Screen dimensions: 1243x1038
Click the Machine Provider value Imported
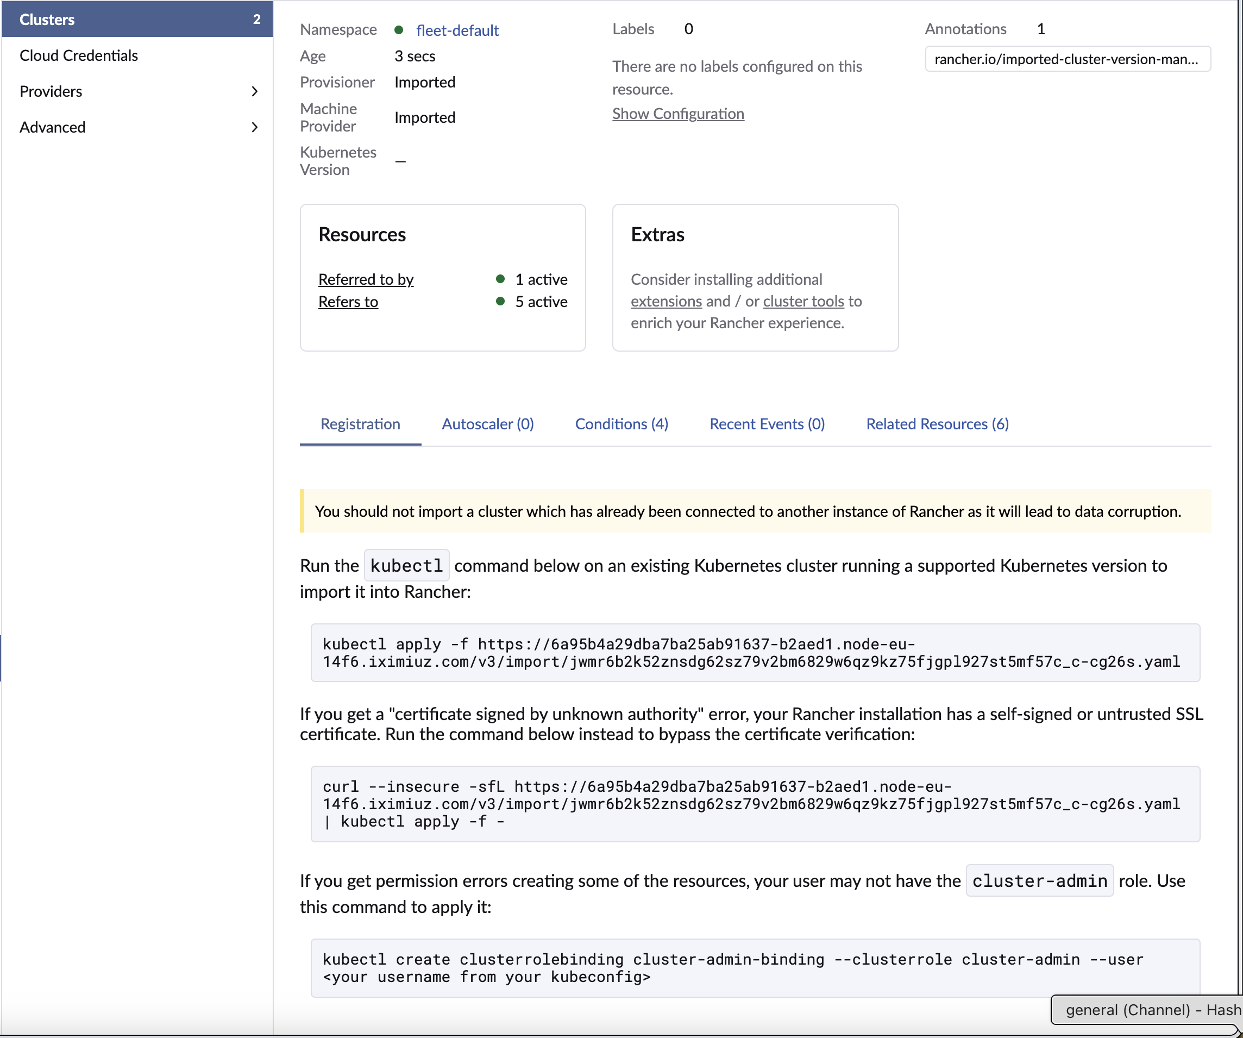425,117
